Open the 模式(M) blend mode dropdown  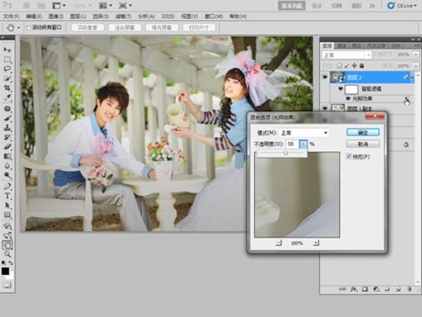click(304, 133)
